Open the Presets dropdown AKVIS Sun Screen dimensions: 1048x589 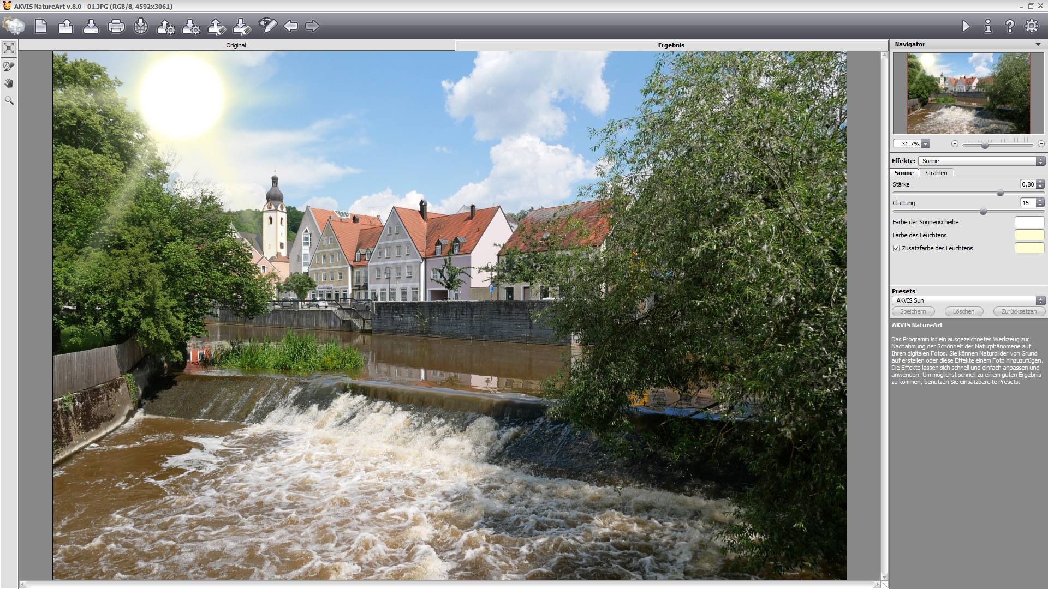tap(968, 300)
